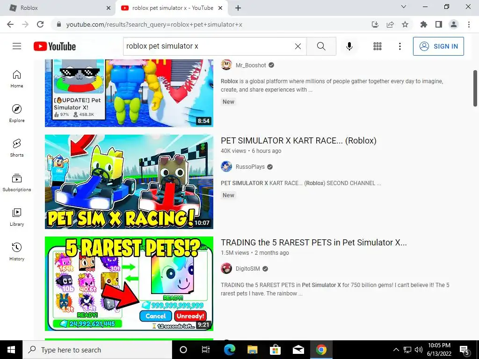Screen dimensions: 479x359
Task: Click the DigitoSIM channel avatar
Action: (x=226, y=269)
